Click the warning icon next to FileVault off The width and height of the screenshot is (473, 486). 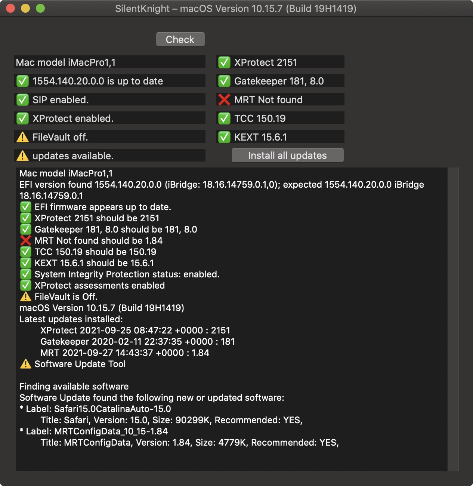click(22, 137)
